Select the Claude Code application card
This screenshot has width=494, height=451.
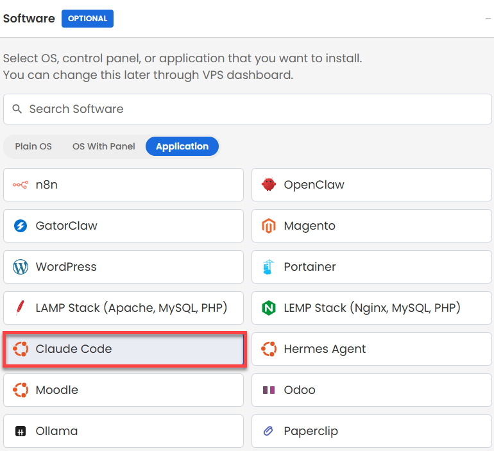[x=124, y=349]
